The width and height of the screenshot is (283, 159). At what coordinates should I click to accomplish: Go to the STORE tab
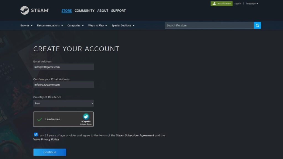[x=66, y=11]
